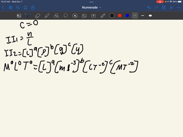Open the thumbnail grid view
The image size is (183, 137).
[x=10, y=8]
